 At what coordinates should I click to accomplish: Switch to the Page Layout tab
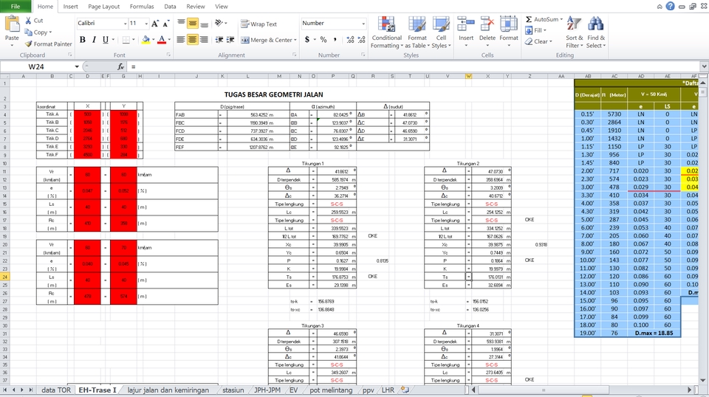click(104, 7)
